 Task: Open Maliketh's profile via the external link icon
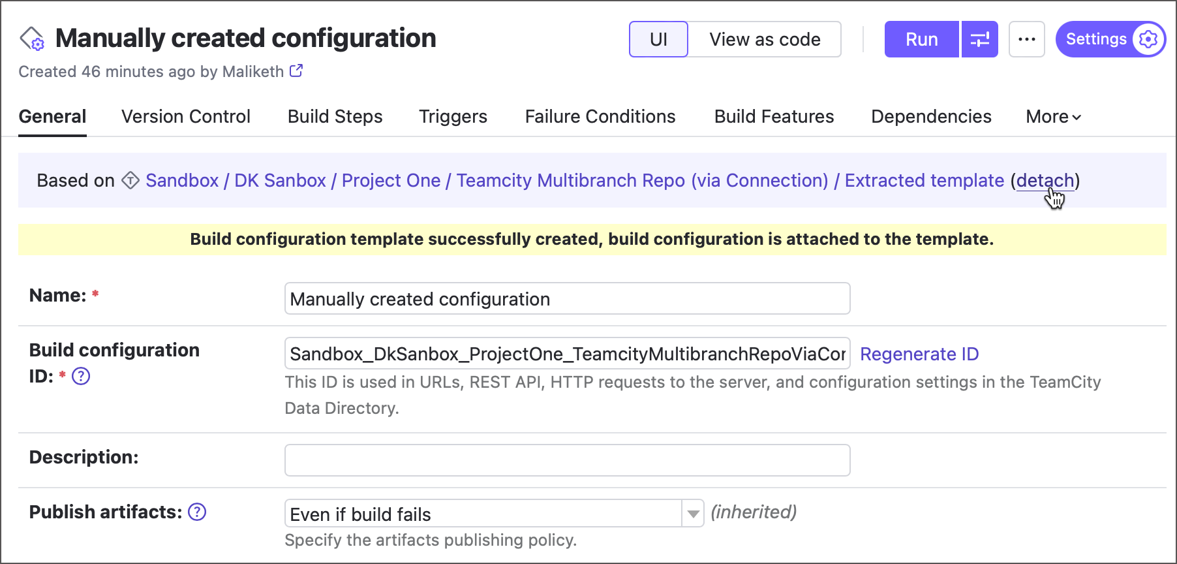pos(297,70)
